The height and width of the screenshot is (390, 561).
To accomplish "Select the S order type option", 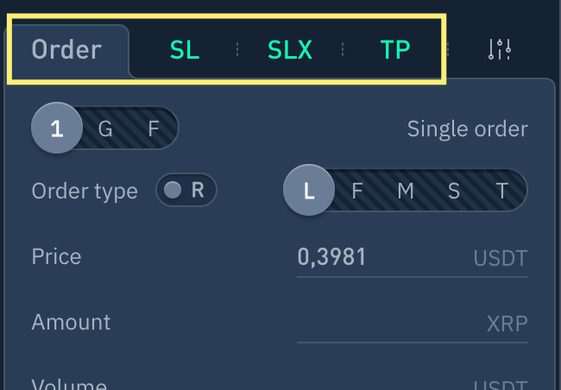I will [x=454, y=191].
